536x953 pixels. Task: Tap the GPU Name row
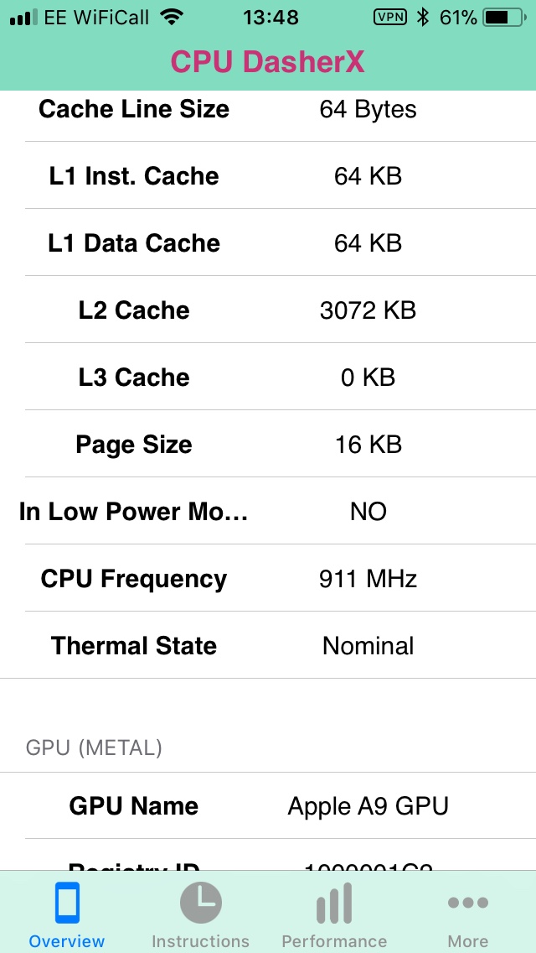268,806
